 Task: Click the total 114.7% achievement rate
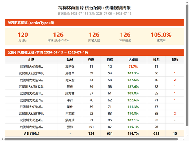click(x=133, y=133)
